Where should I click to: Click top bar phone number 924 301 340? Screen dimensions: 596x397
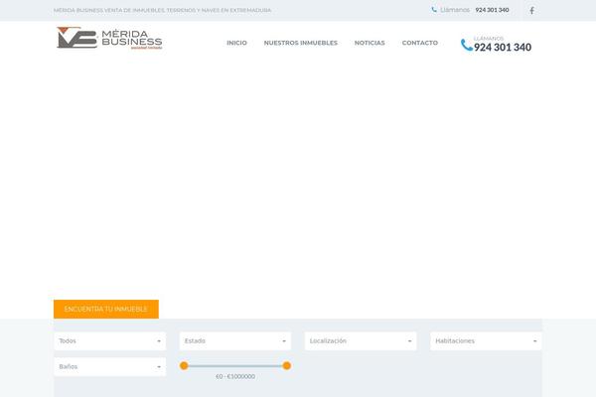click(x=492, y=10)
